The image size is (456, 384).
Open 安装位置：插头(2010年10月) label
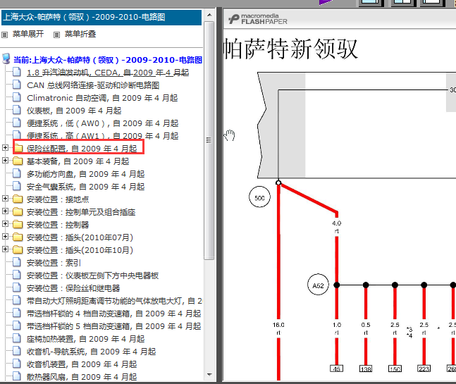80,250
